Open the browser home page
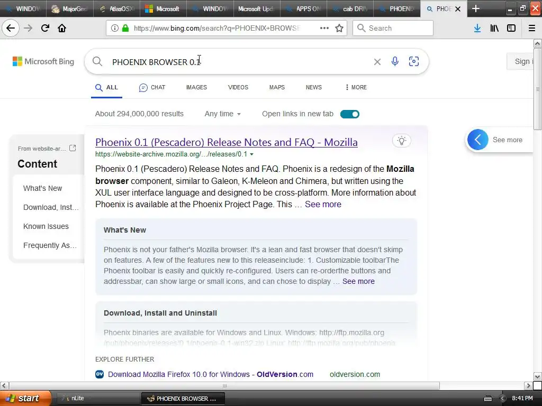Image resolution: width=542 pixels, height=406 pixels. click(x=62, y=28)
